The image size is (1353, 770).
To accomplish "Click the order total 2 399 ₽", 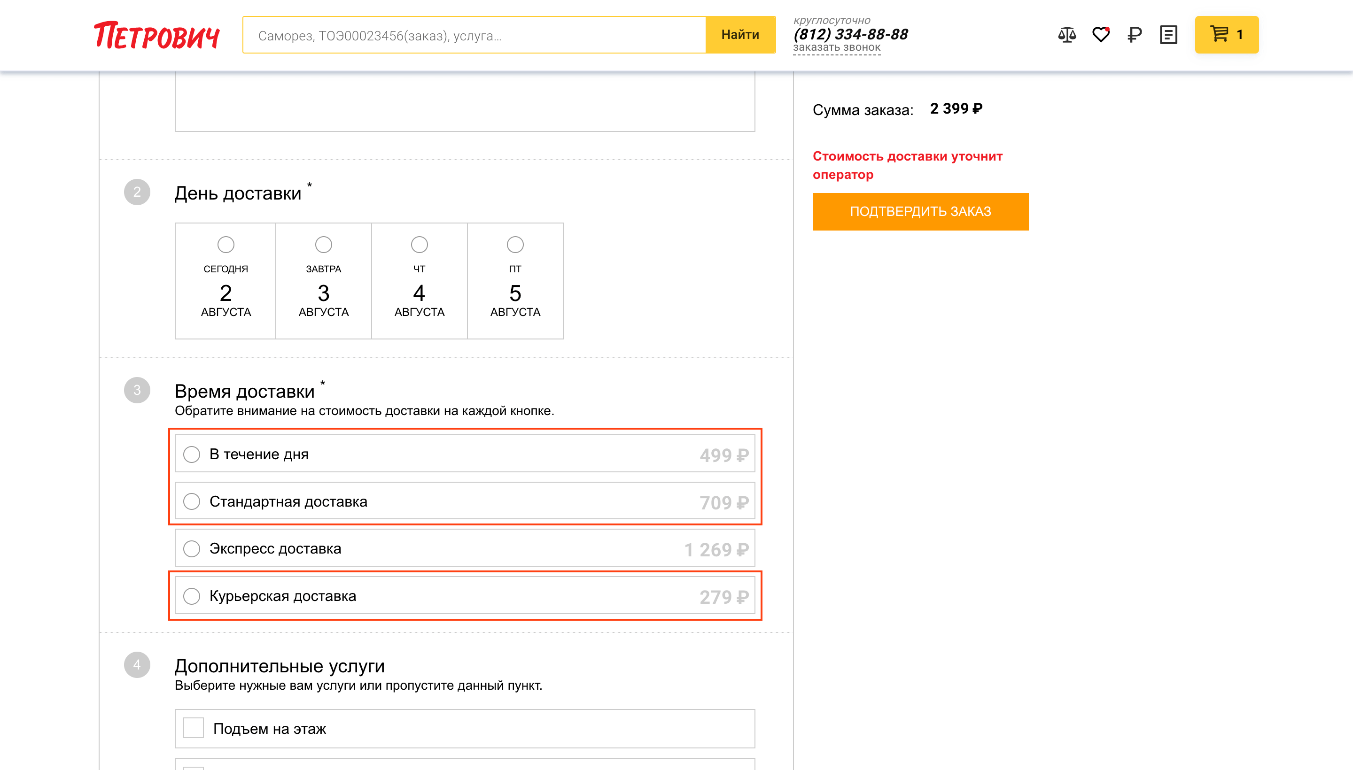I will (x=956, y=108).
